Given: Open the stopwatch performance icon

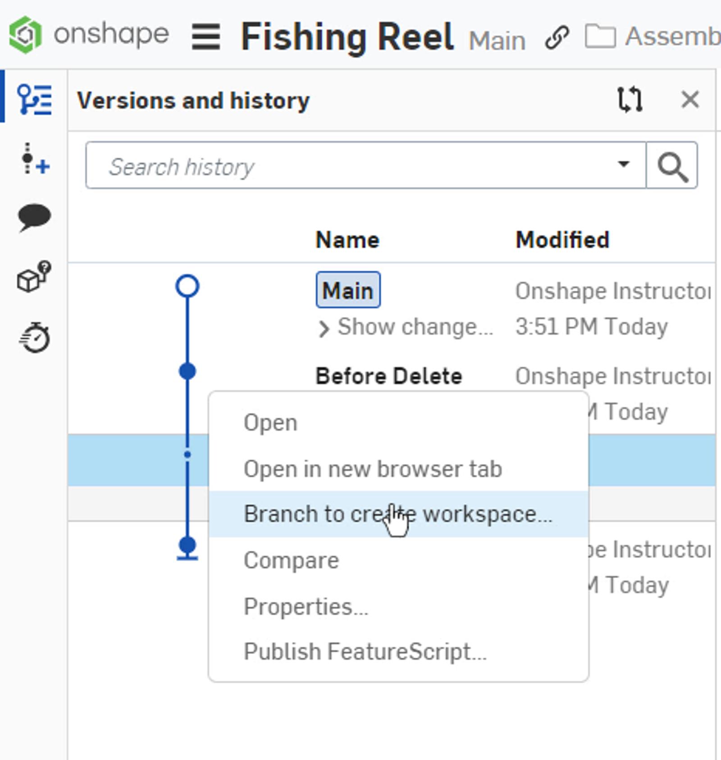Looking at the screenshot, I should (x=35, y=337).
